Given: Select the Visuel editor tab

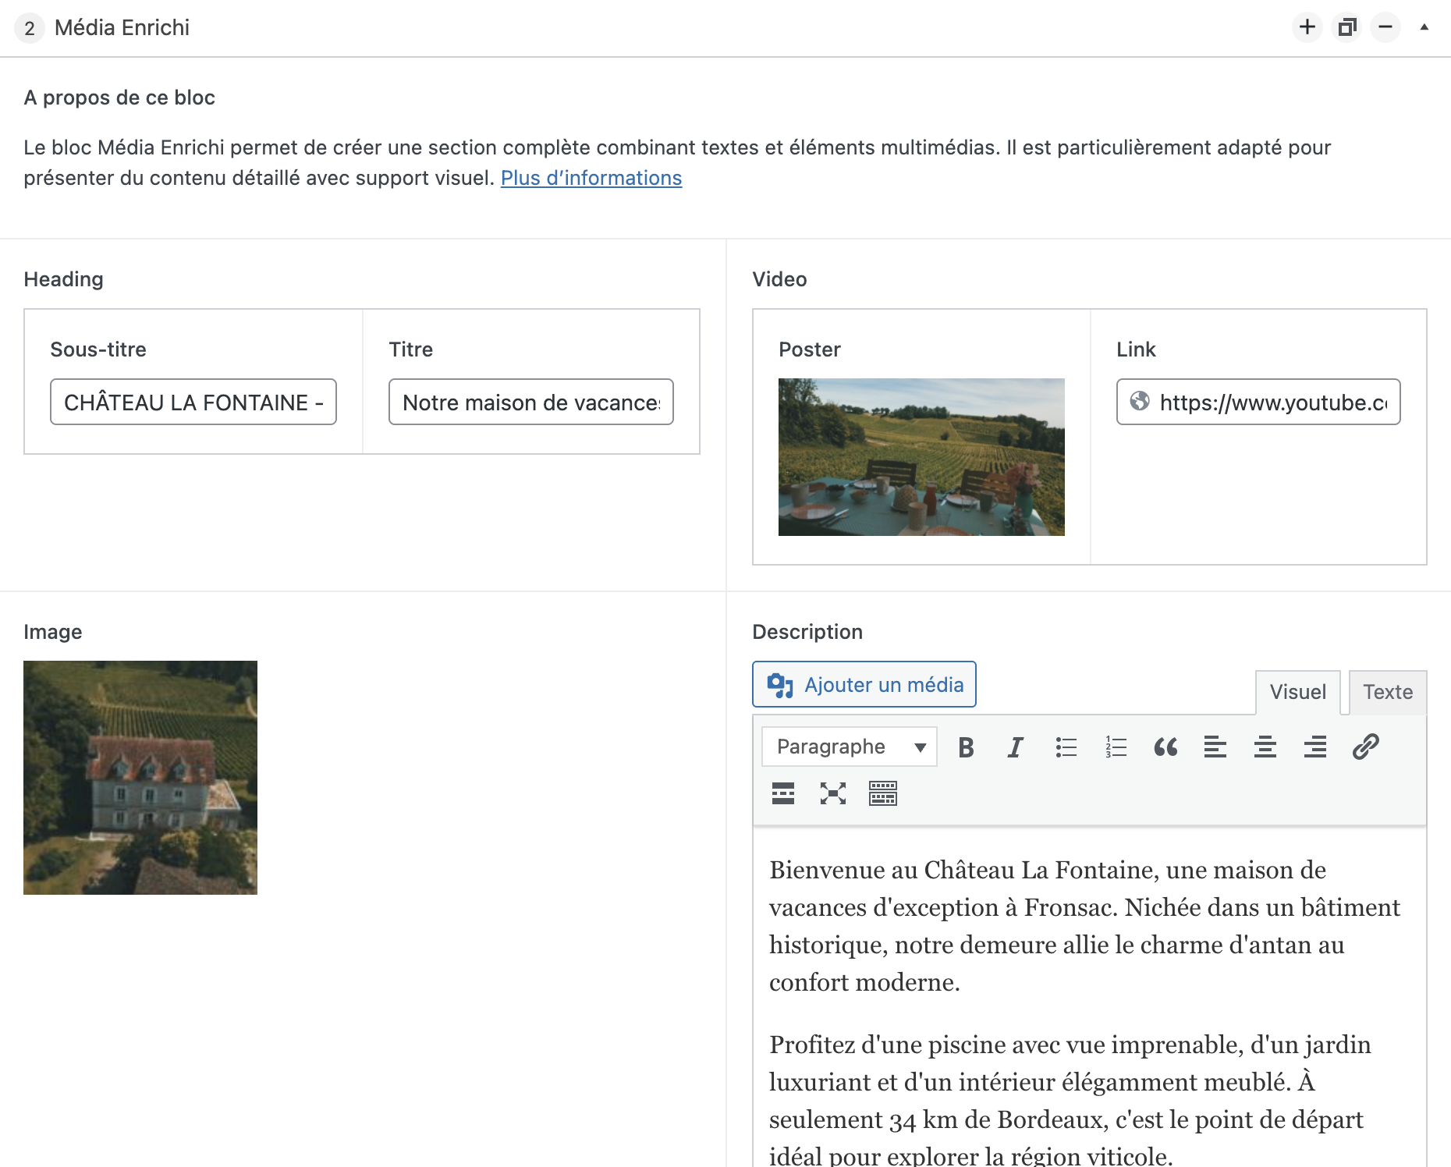Looking at the screenshot, I should click(x=1297, y=692).
